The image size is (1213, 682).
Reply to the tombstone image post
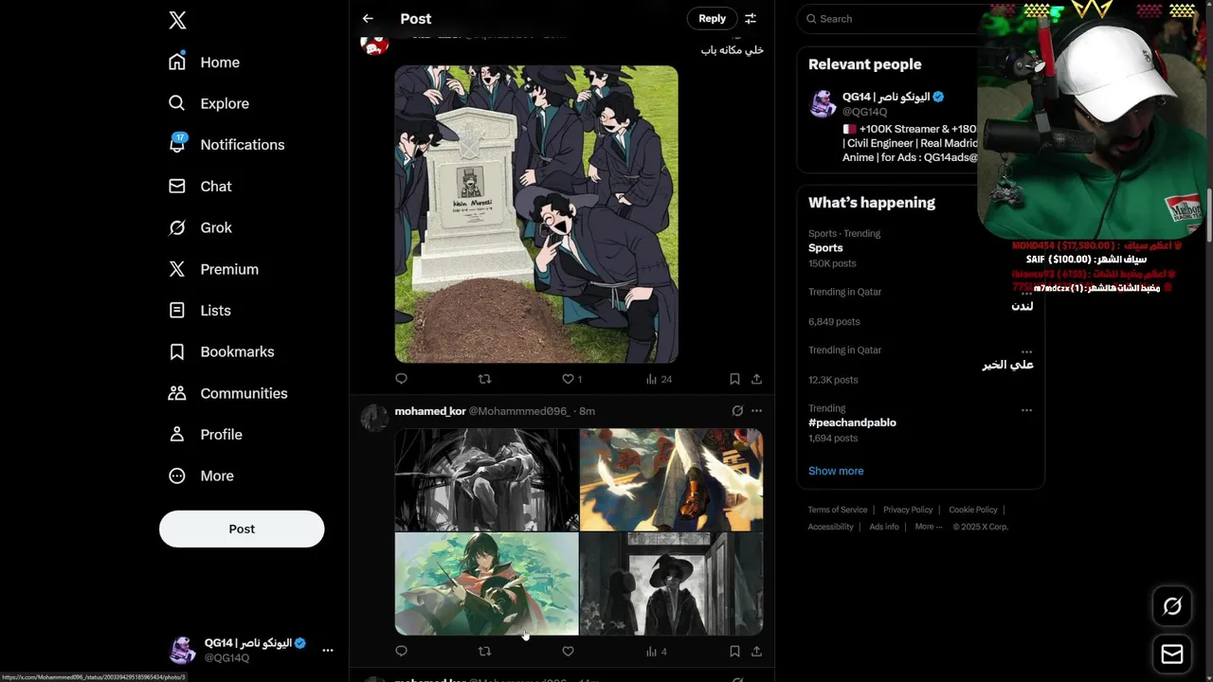pyautogui.click(x=402, y=379)
